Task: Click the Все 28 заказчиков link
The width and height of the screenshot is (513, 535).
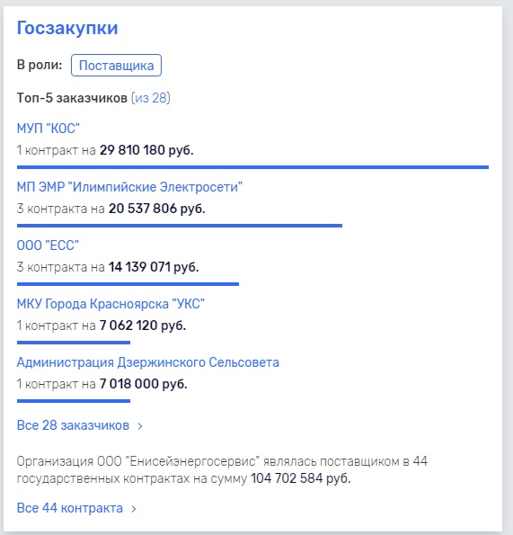Action: pos(73,425)
